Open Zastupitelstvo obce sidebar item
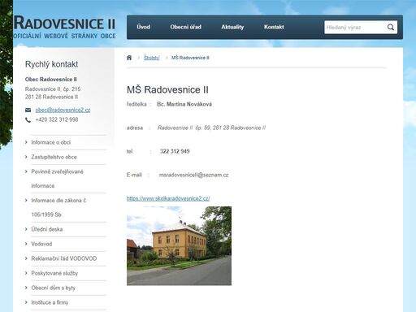The image size is (416, 312). click(x=54, y=157)
